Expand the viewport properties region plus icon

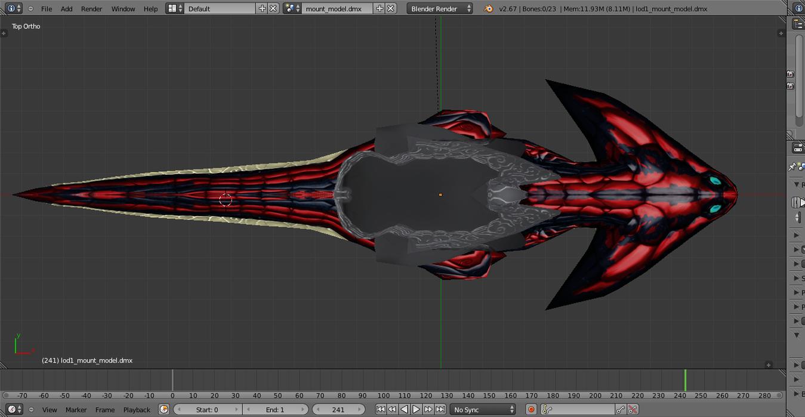781,33
